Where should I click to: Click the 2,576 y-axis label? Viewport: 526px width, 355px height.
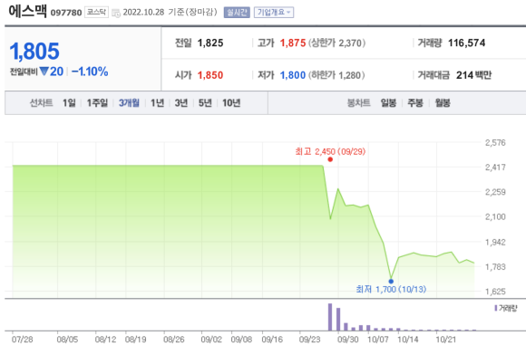495,143
